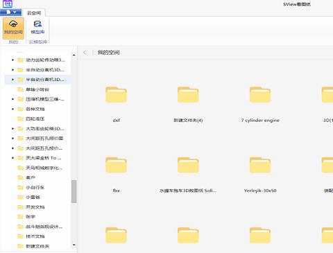Image resolution: width=333 pixels, height=253 pixels.
Task: Select the 客户 tree folder
Action: [26, 177]
